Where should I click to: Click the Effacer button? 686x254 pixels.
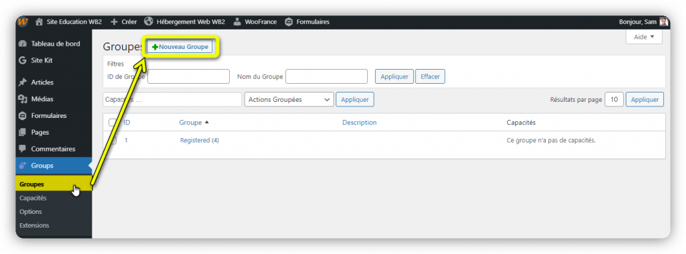430,76
